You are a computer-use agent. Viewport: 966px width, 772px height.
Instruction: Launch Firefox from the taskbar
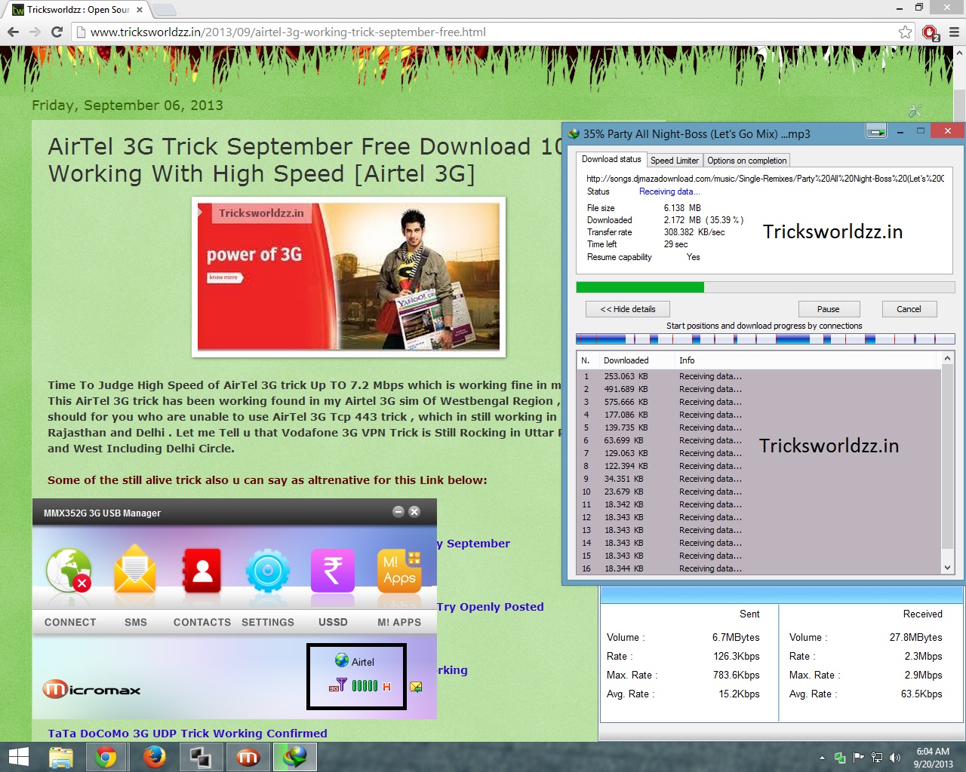click(x=154, y=757)
